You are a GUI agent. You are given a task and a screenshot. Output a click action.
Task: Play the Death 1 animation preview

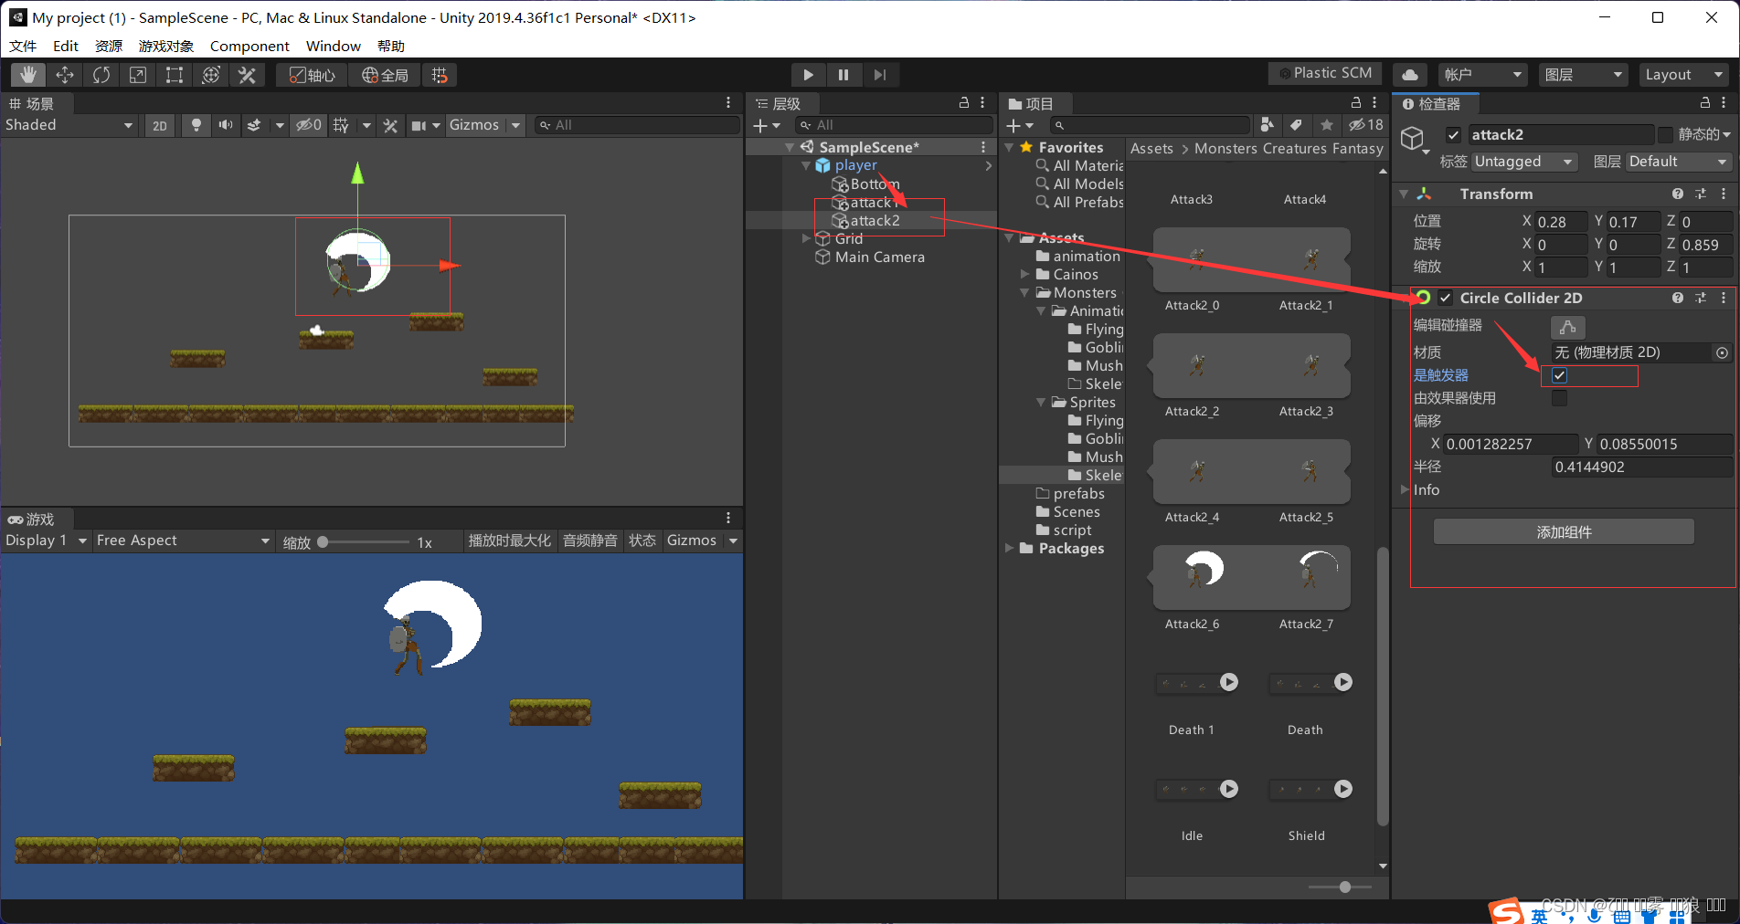tap(1229, 682)
